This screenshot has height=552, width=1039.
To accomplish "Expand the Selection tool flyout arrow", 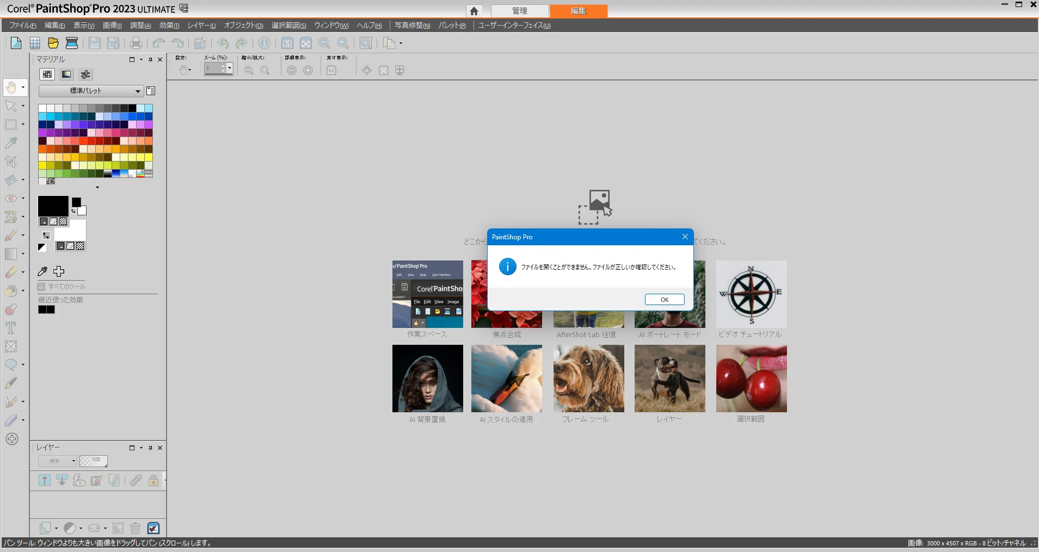I will (23, 125).
